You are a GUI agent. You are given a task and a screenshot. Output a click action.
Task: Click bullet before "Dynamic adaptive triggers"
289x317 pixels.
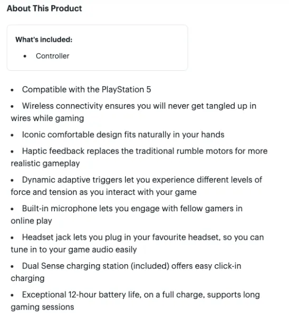point(12,180)
